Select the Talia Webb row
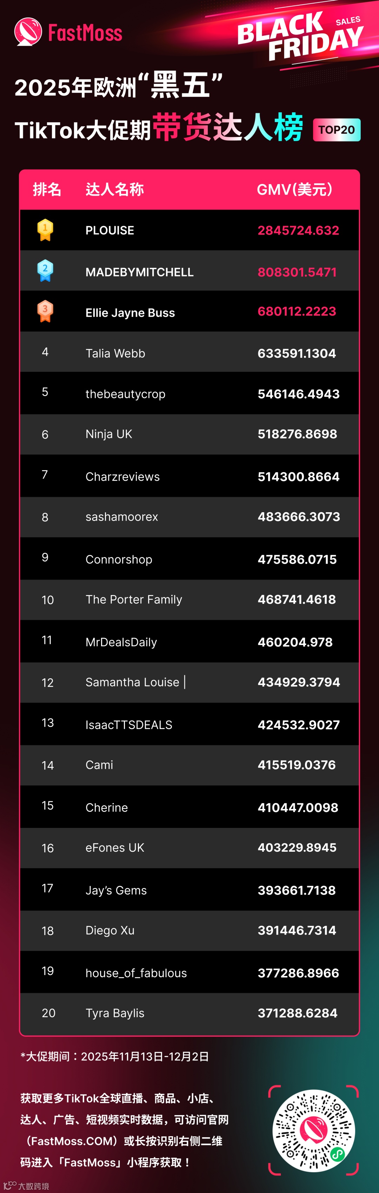 point(189,351)
